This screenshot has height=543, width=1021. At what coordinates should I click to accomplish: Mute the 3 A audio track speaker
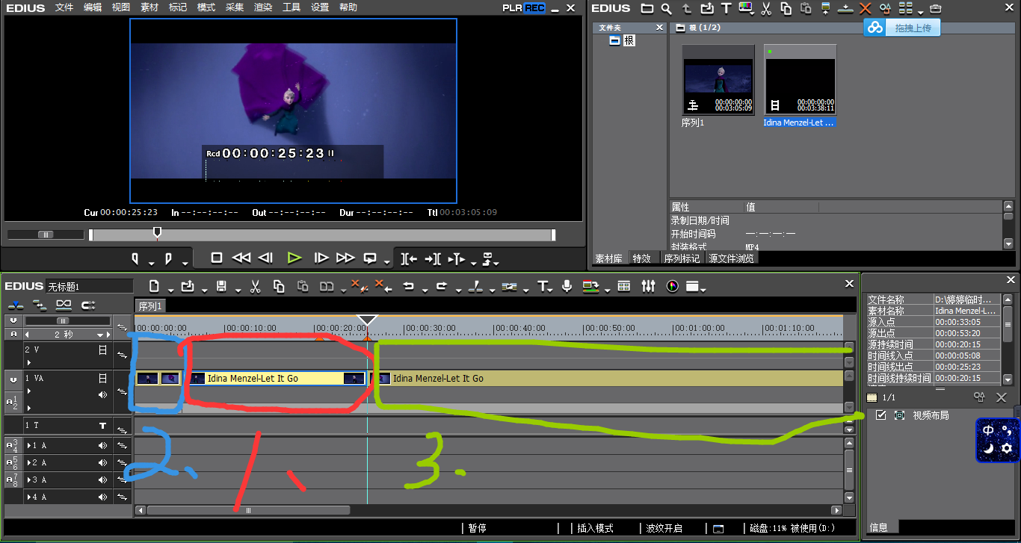click(x=102, y=480)
